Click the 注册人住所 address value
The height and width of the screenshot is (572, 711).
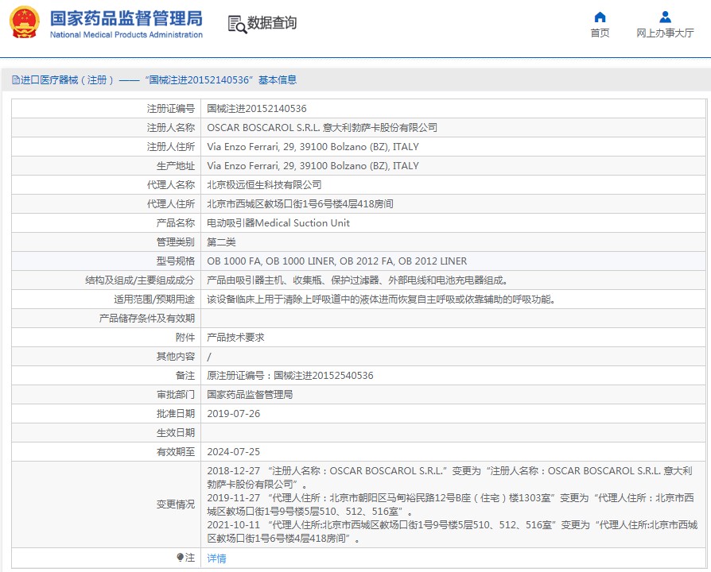tap(313, 147)
